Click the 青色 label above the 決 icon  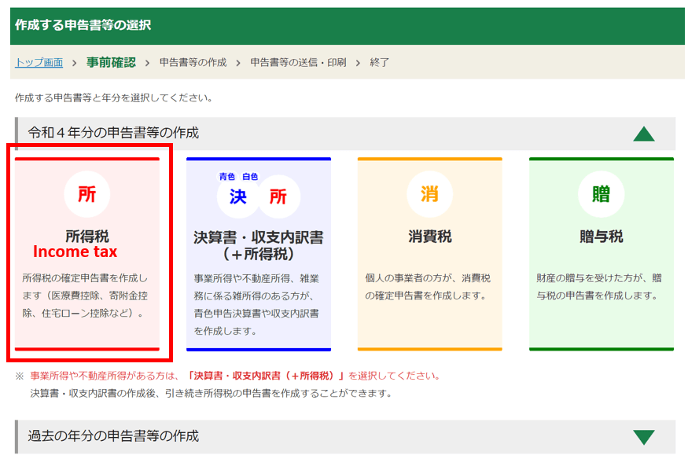tap(227, 176)
